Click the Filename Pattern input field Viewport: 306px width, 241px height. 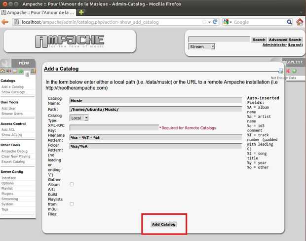[155, 137]
